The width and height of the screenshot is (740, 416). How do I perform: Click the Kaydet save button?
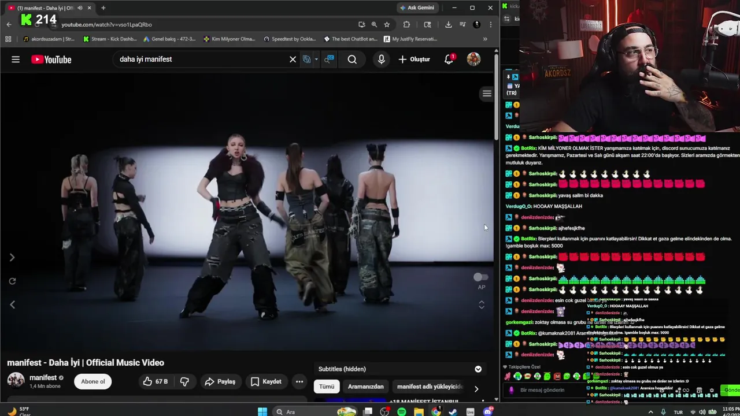click(266, 381)
